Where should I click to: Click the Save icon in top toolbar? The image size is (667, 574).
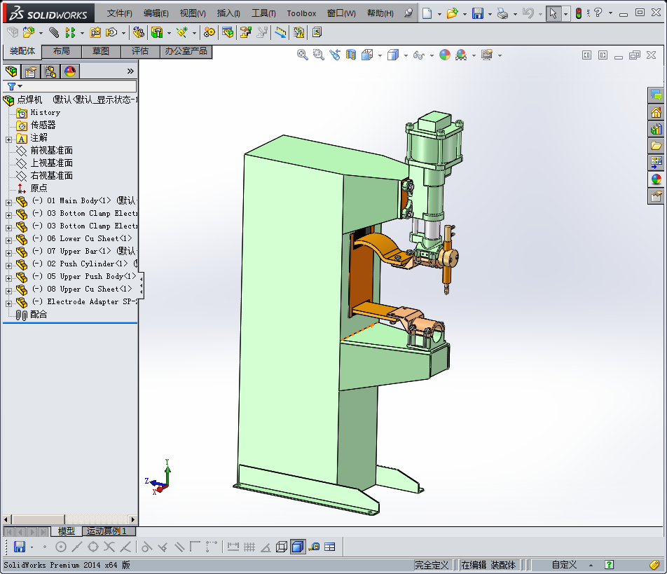477,13
